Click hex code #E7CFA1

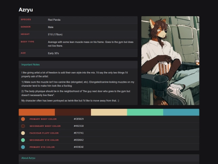point(79,133)
